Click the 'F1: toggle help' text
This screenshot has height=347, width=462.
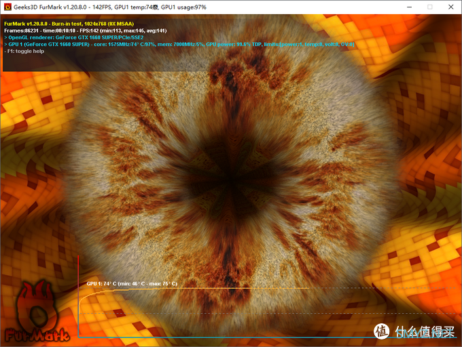click(x=24, y=51)
